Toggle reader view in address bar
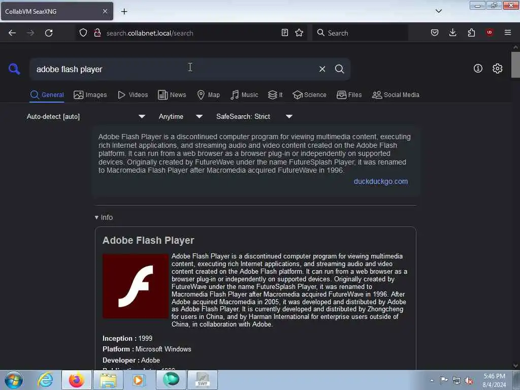Viewport: 520px width, 390px height. click(x=284, y=32)
